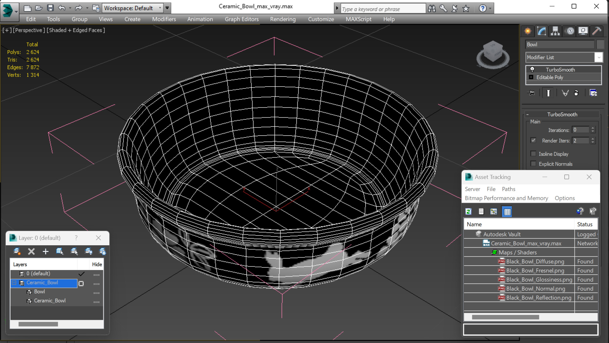Open the Hierarchy command panel tab

click(x=555, y=31)
